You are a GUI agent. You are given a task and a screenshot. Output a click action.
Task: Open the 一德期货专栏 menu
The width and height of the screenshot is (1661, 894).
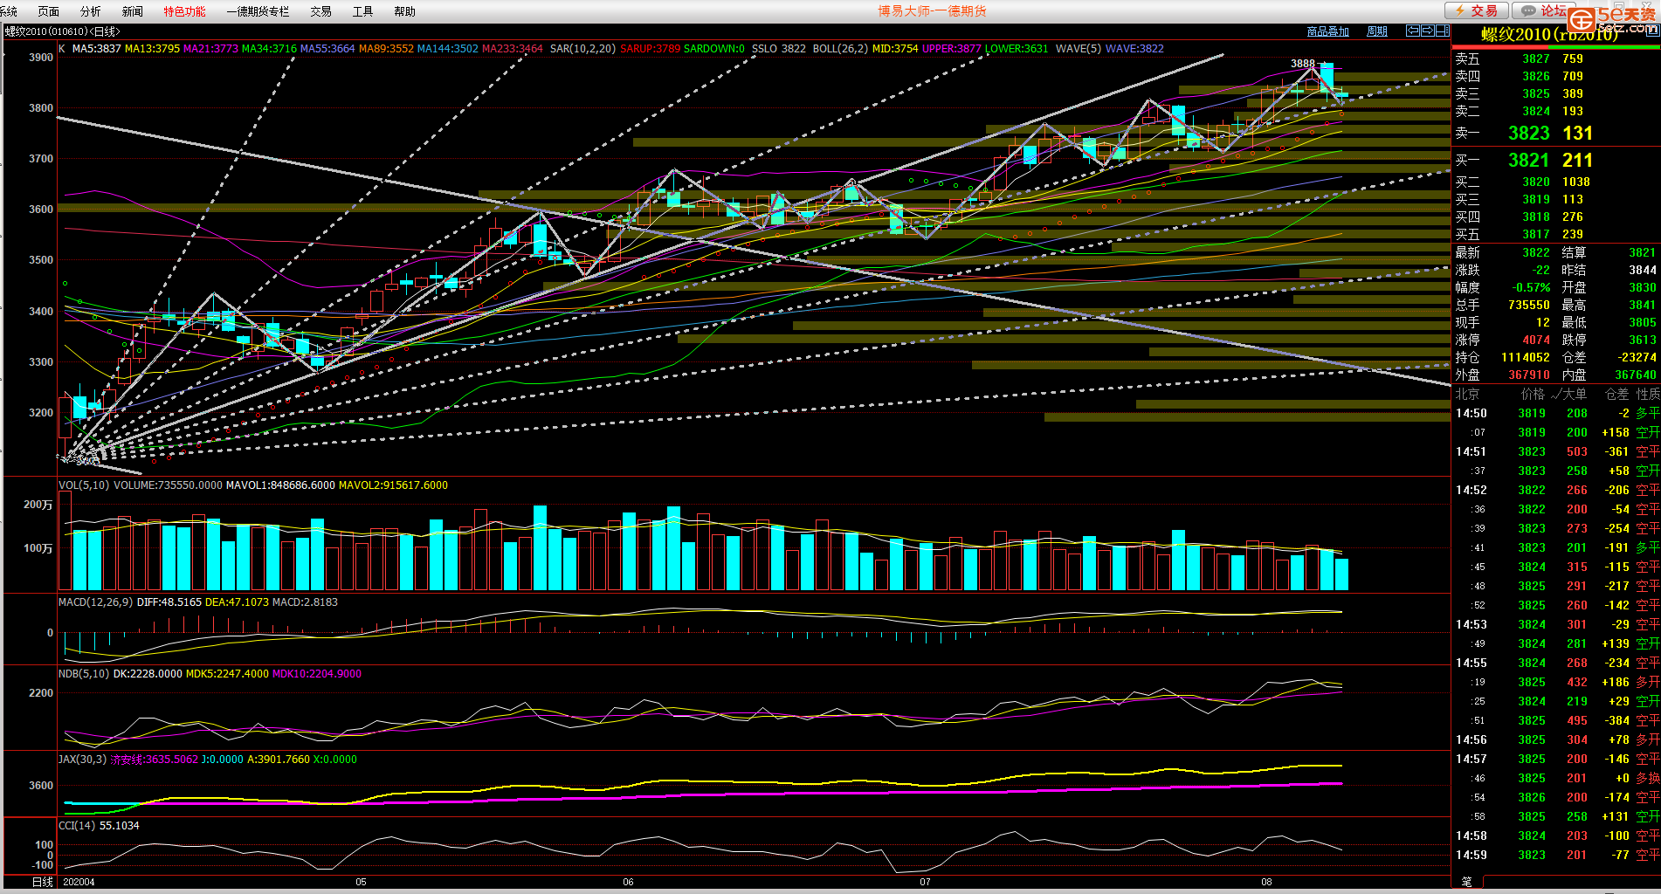[258, 11]
